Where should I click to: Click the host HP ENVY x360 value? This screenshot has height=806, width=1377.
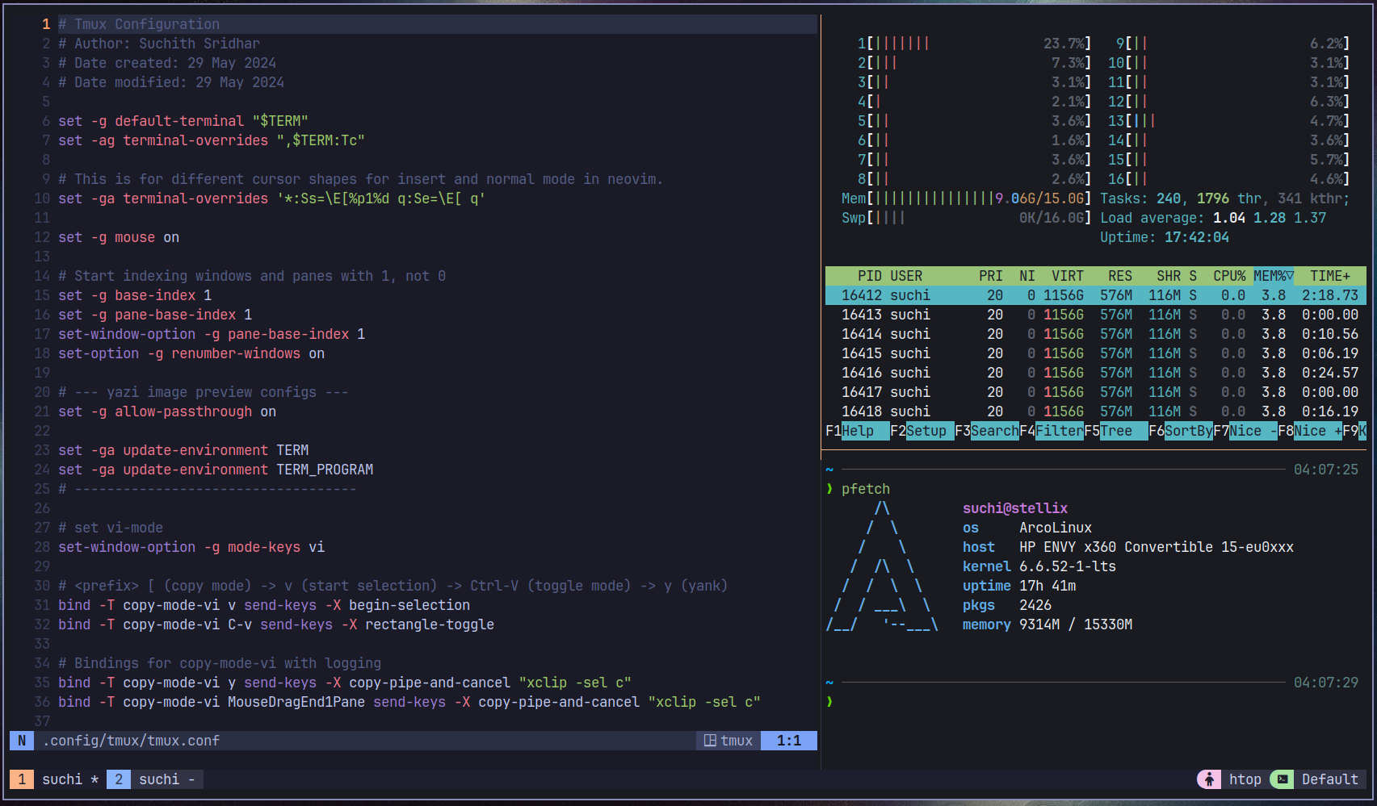(x=1157, y=547)
